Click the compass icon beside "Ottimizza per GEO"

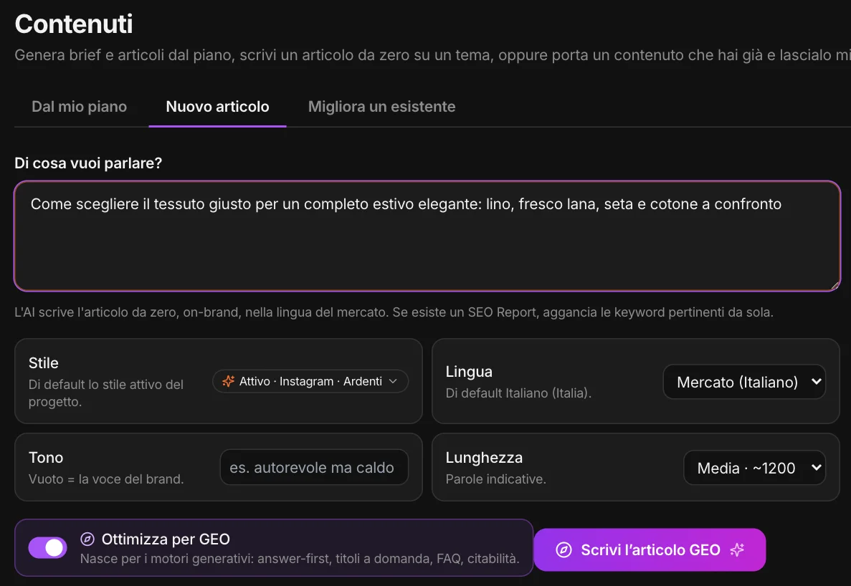(87, 539)
